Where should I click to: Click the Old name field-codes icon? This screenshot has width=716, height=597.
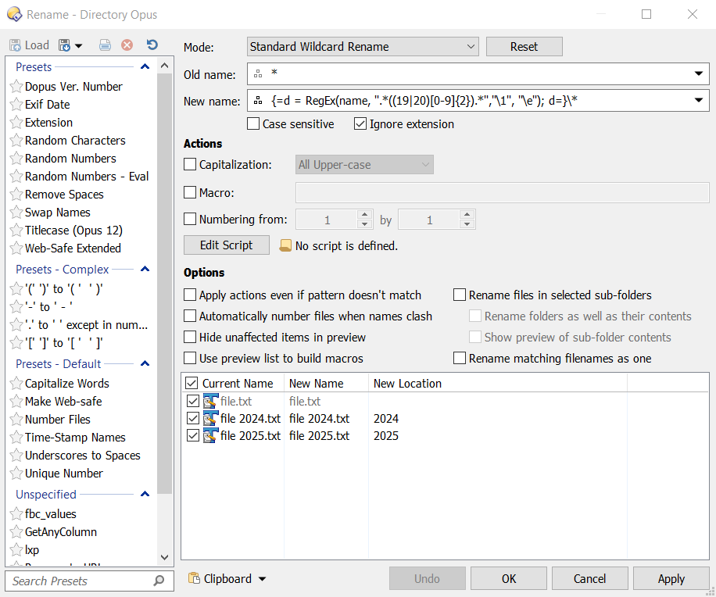pos(258,74)
